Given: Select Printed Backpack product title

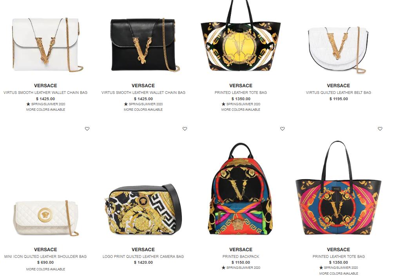Looking at the screenshot, I should (x=241, y=256).
